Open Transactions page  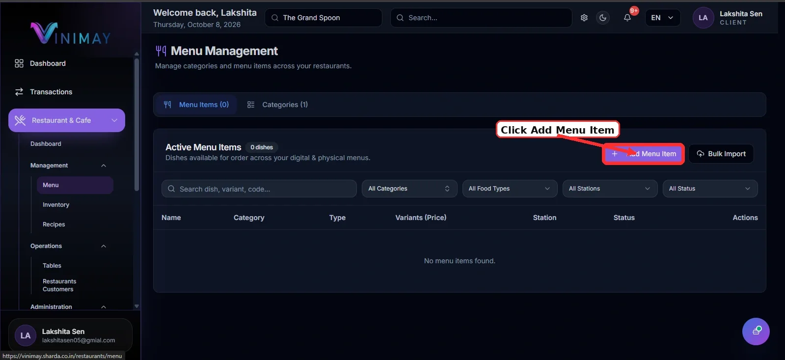tap(51, 92)
